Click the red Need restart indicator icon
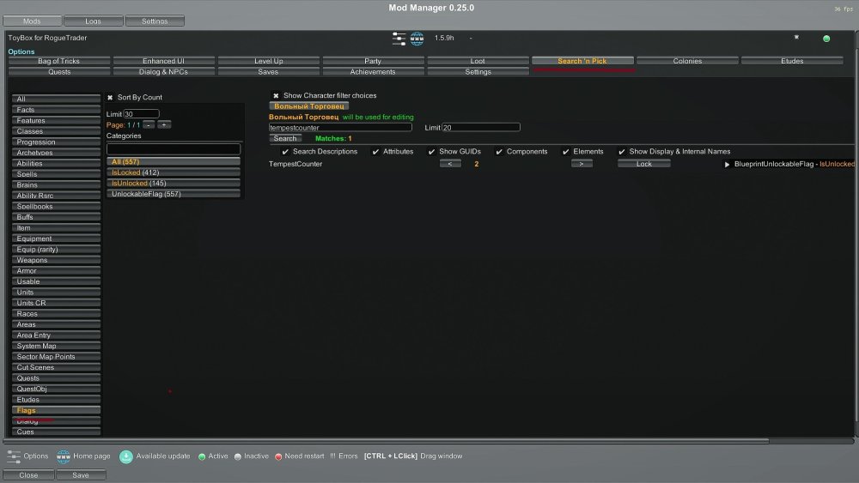 coord(278,456)
